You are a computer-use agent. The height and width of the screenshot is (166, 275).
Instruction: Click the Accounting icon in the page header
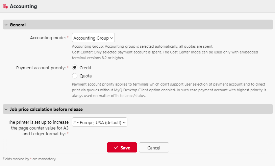coord(5,6)
